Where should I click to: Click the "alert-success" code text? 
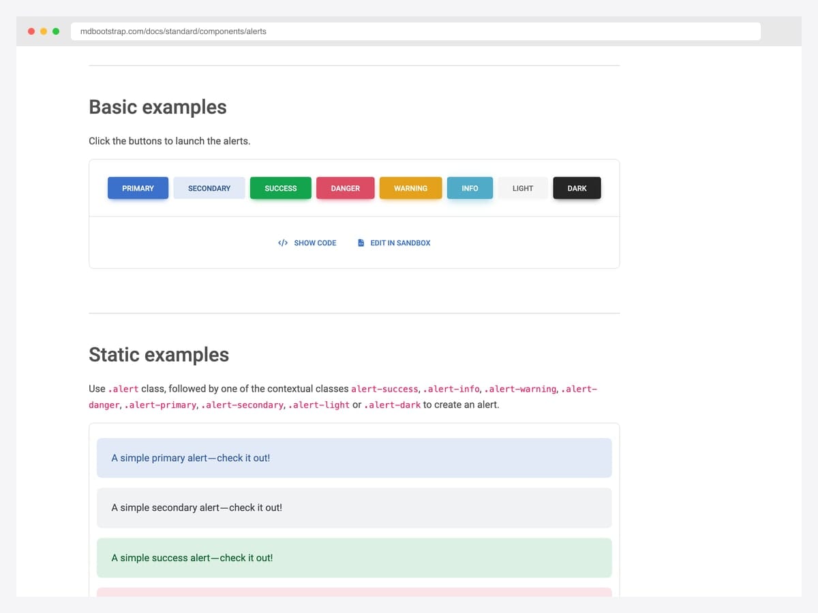point(384,389)
